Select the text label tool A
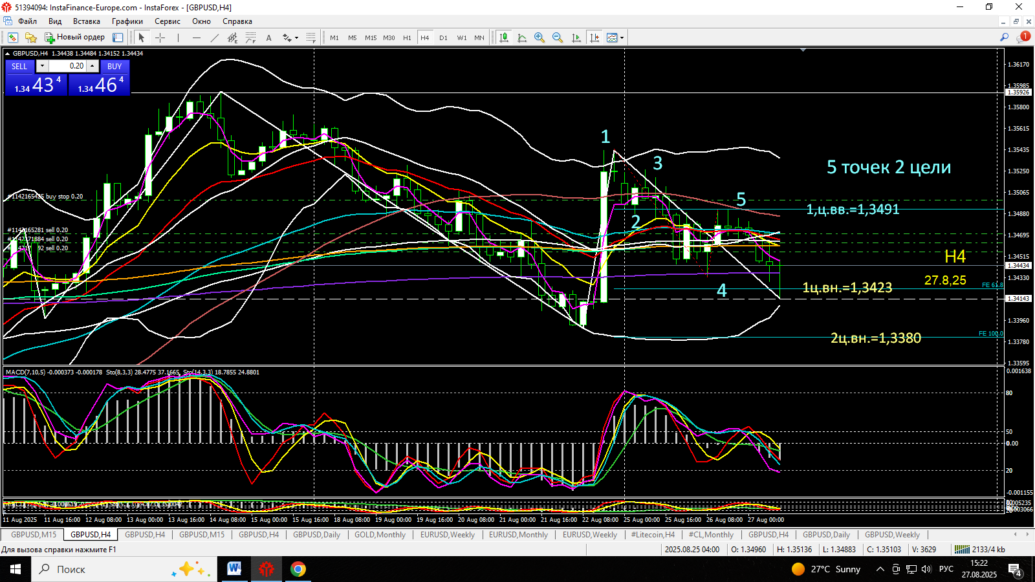Image resolution: width=1035 pixels, height=582 pixels. point(268,38)
